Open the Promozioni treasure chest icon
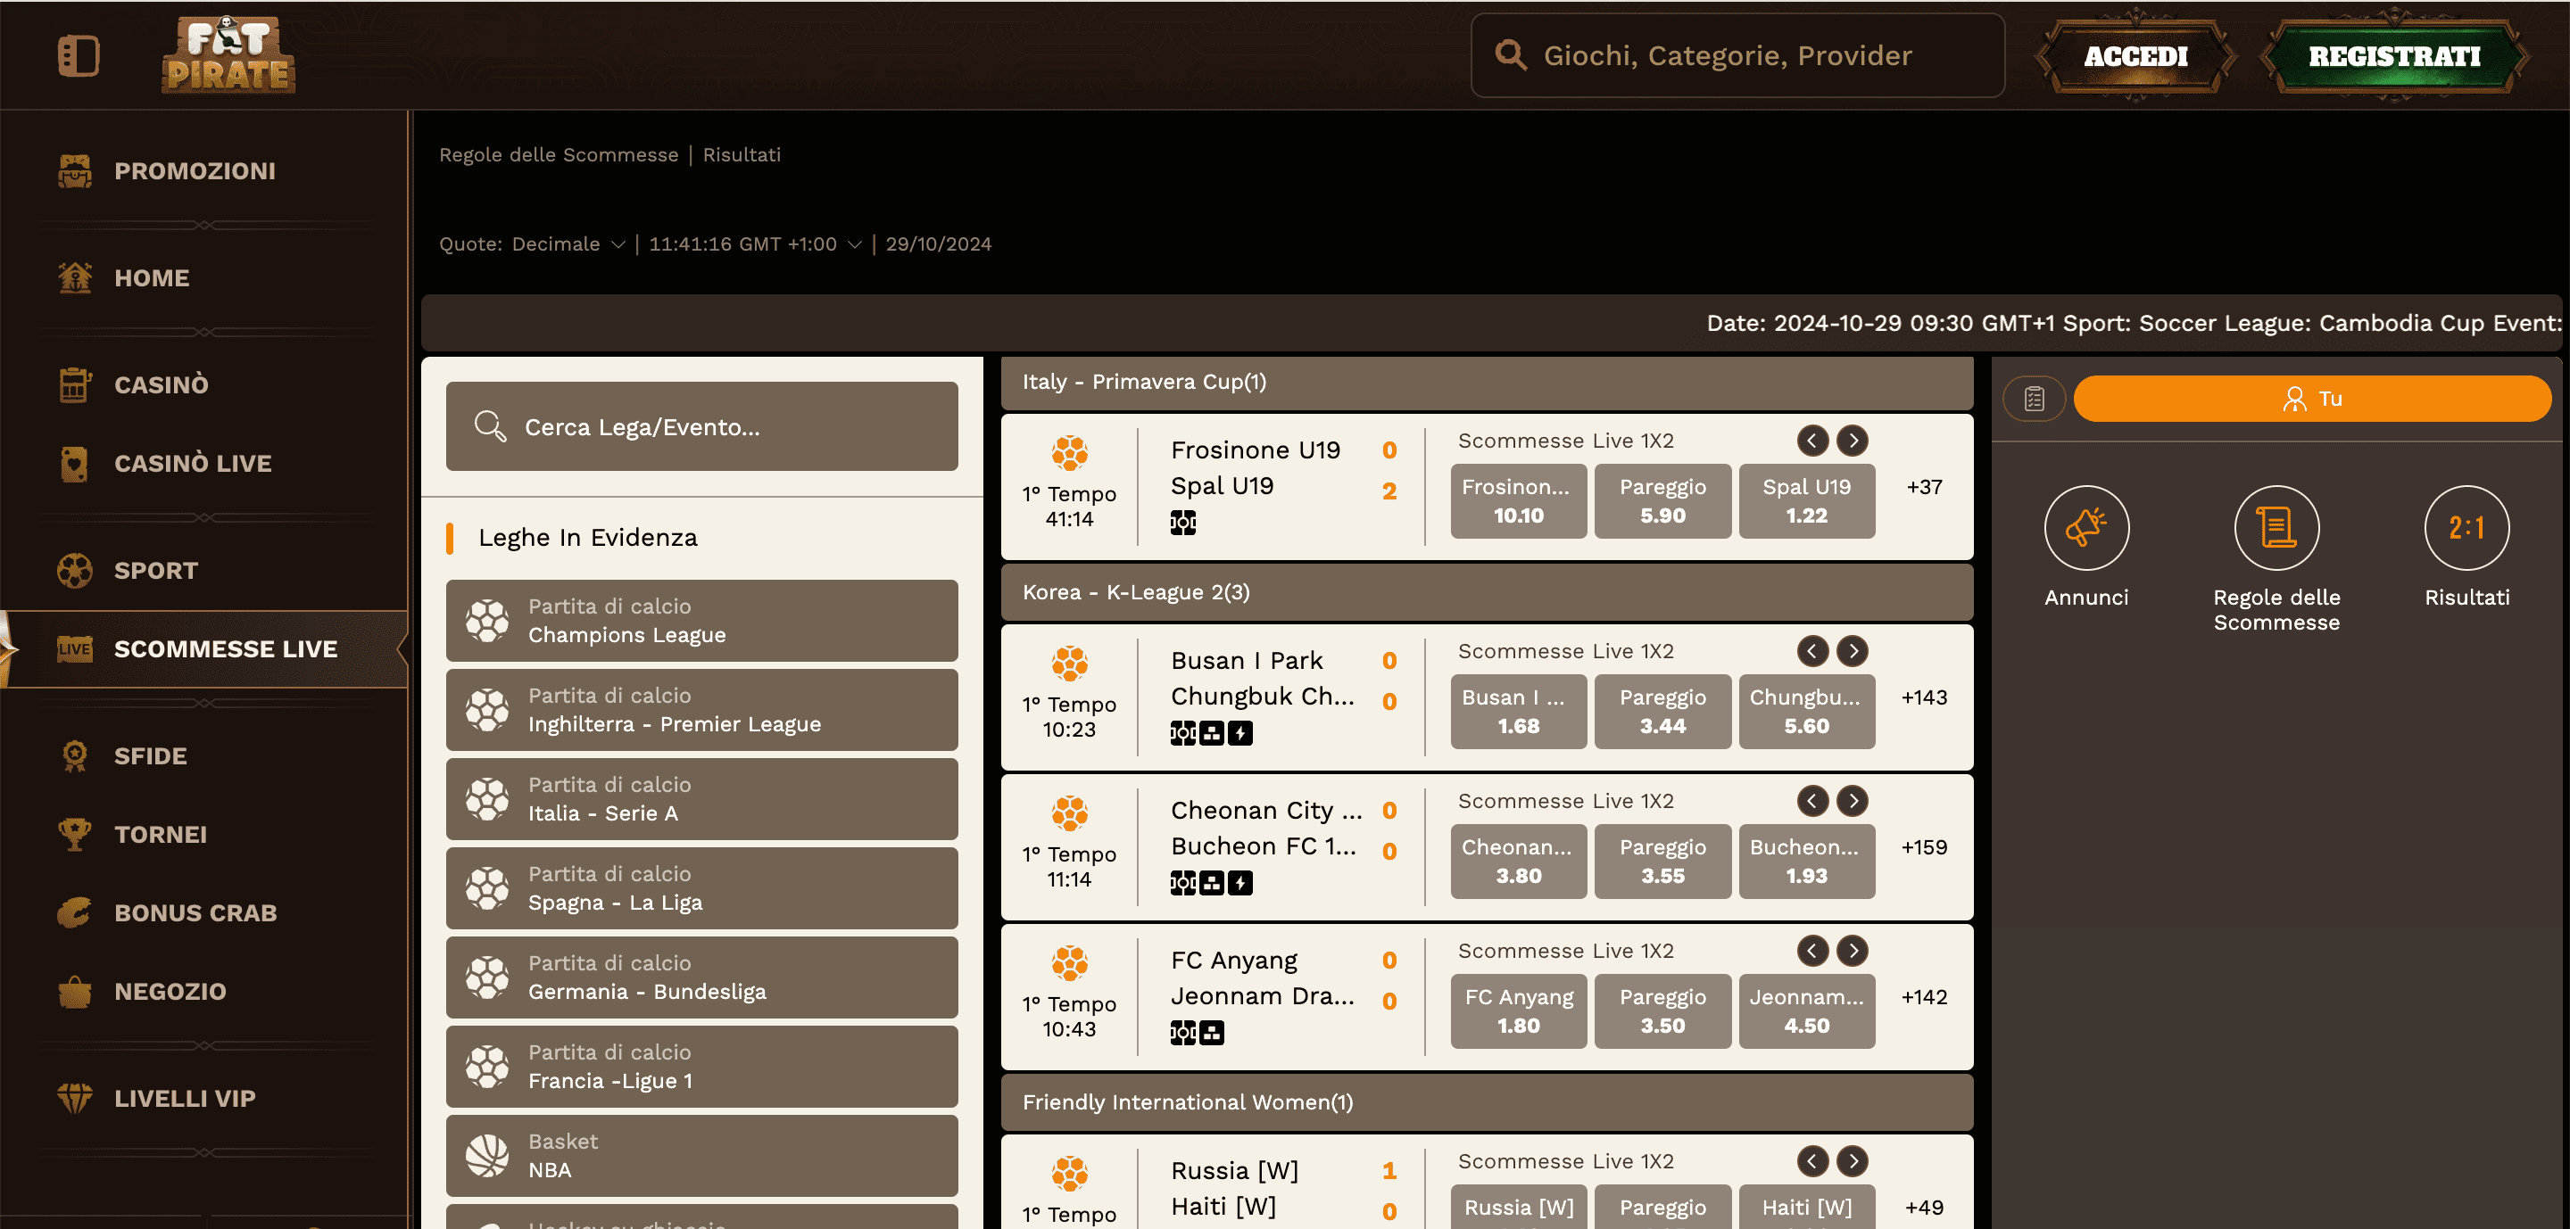This screenshot has height=1229, width=2570. pos(74,170)
